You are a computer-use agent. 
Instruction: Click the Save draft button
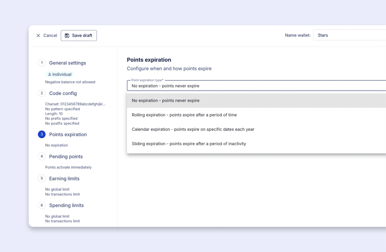[79, 36]
